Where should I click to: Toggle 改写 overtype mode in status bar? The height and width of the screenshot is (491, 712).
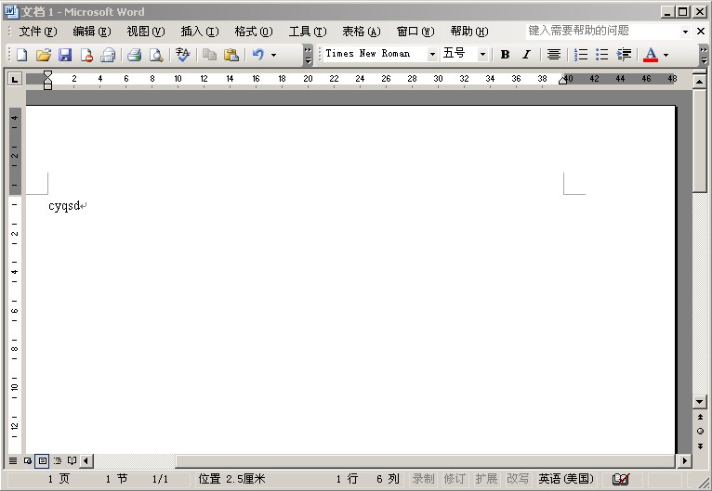click(x=518, y=479)
